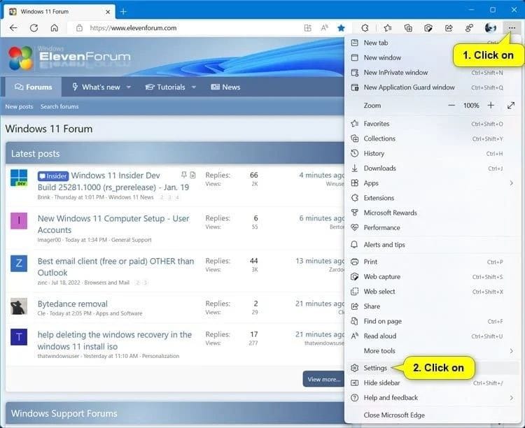Image resolution: width=525 pixels, height=428 pixels.
Task: Open help deleting windows recovery thread
Action: pyautogui.click(x=115, y=341)
